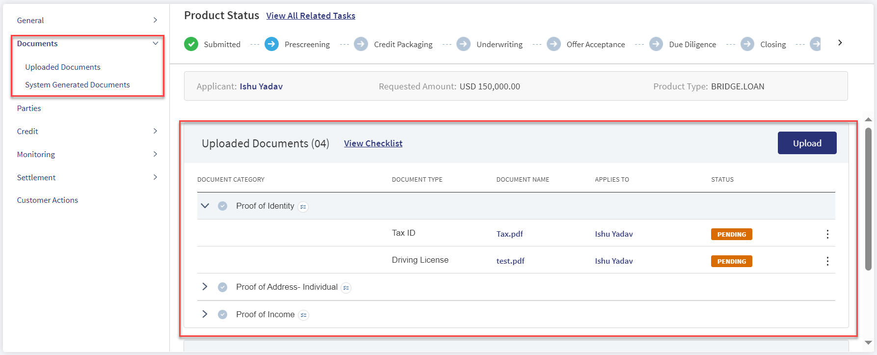Click the DOCUMENT NAME column header
Screen dimensions: 877x355
tap(523, 180)
